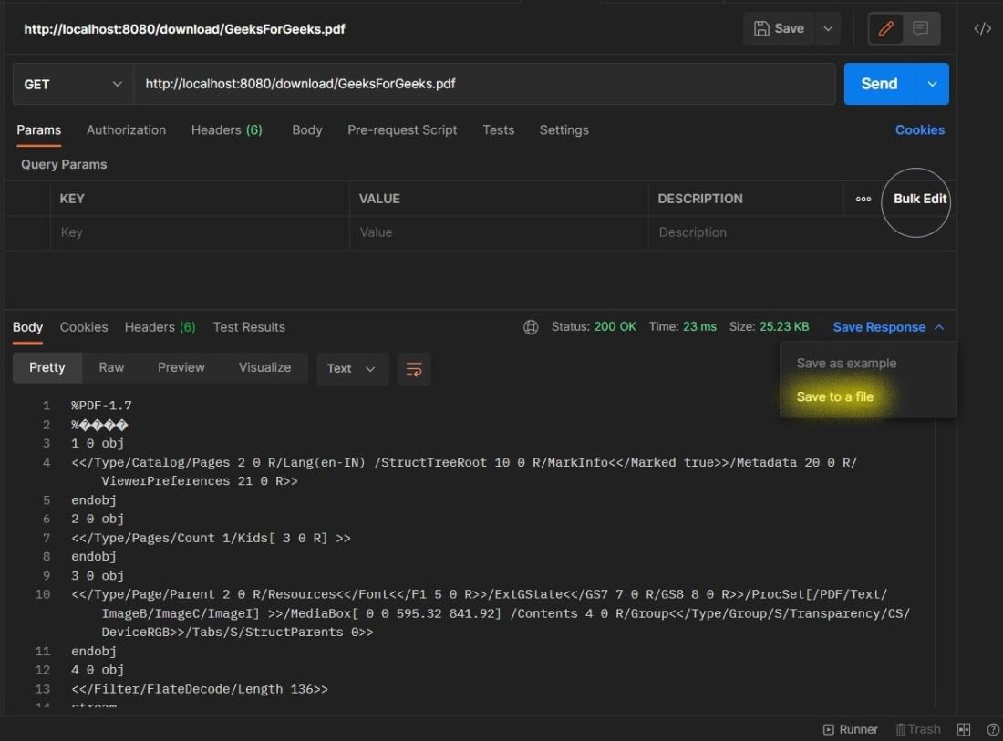Click the network globe icon

click(531, 327)
